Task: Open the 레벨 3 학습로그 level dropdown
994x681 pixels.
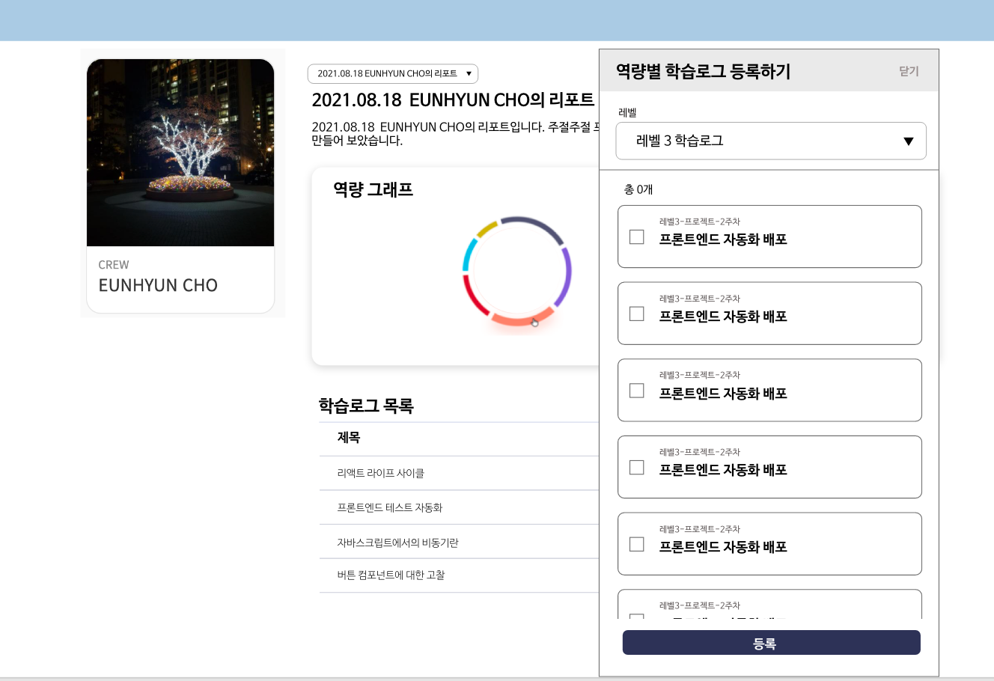Action: click(771, 141)
